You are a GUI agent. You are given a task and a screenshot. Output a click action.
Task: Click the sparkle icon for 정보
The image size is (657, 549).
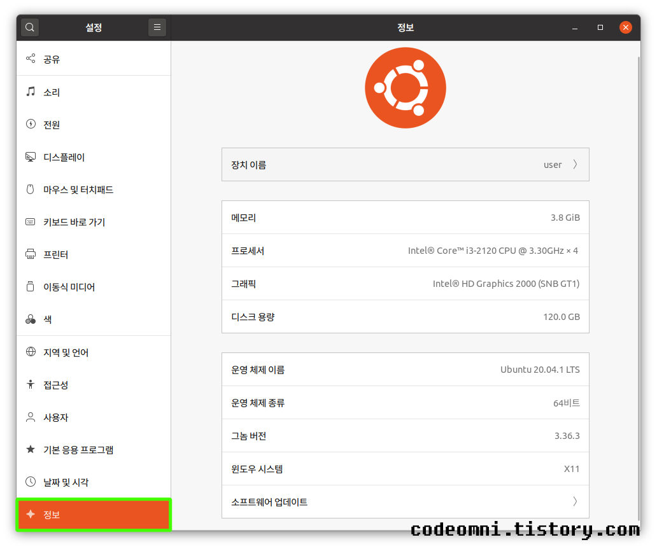(31, 514)
